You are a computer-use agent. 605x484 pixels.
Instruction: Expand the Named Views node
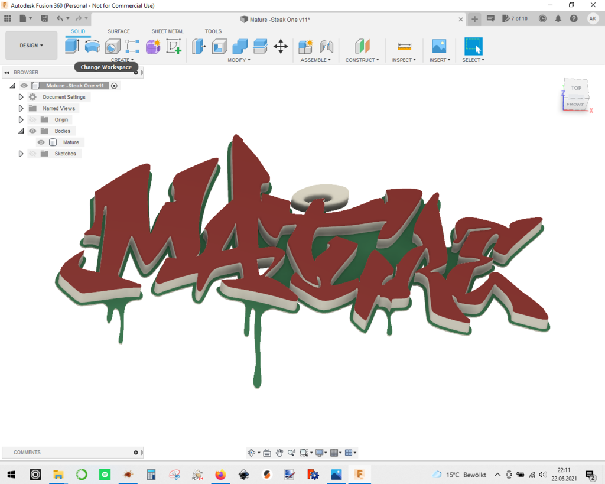pos(21,109)
